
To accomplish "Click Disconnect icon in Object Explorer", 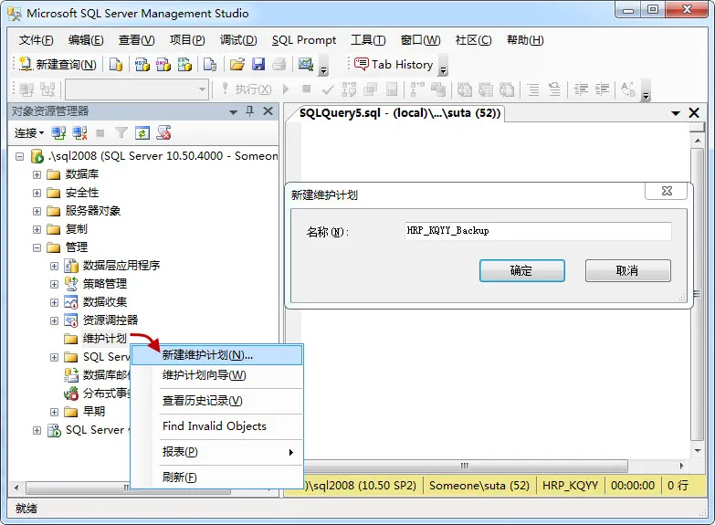I will 79,133.
